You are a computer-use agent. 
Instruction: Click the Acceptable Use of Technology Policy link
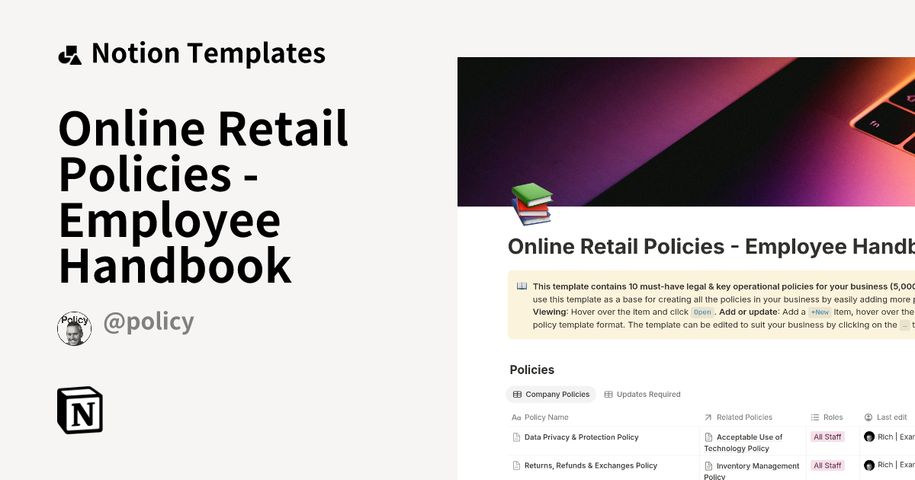coord(750,443)
